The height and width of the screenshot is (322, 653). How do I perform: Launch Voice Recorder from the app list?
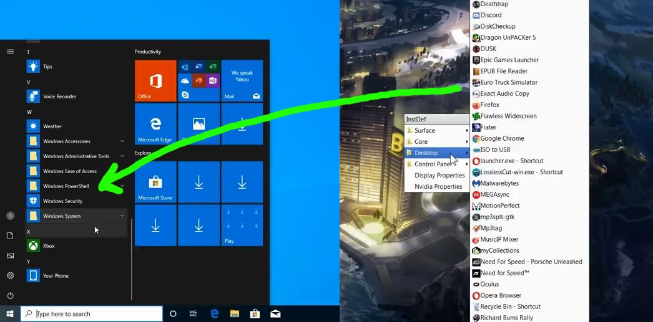pos(77,97)
